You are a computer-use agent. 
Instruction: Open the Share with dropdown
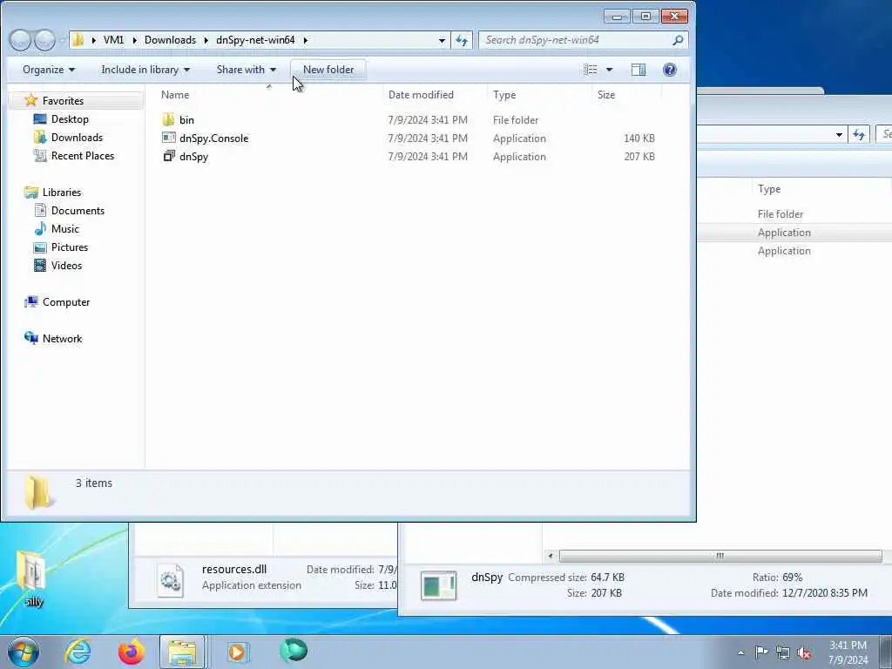point(247,70)
